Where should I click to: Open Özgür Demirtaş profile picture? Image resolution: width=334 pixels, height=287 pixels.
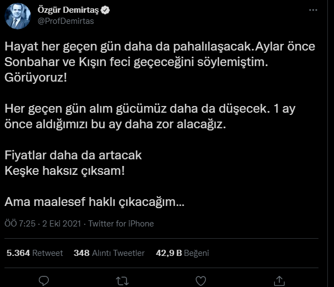pyautogui.click(x=18, y=16)
